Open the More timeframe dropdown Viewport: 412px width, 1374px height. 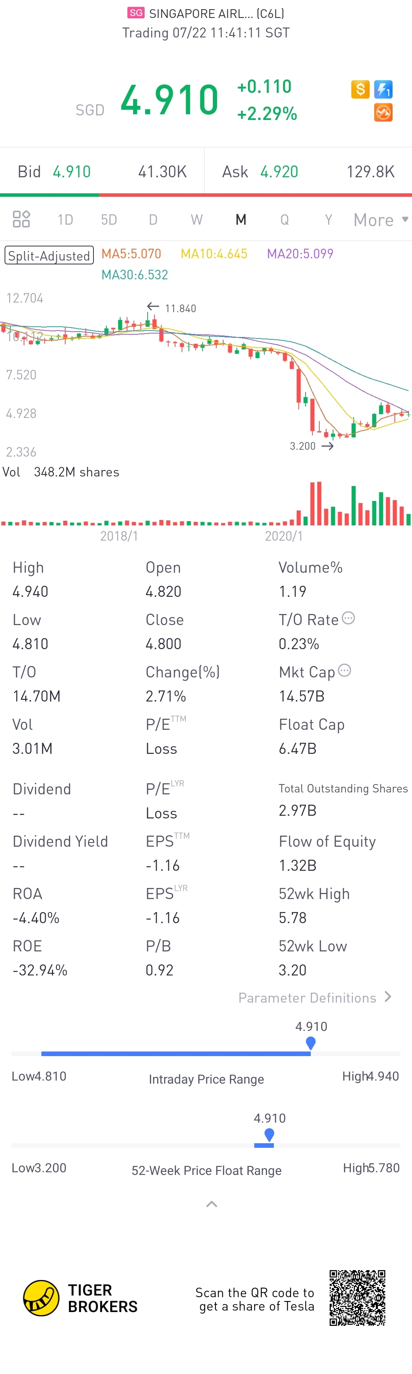[380, 220]
